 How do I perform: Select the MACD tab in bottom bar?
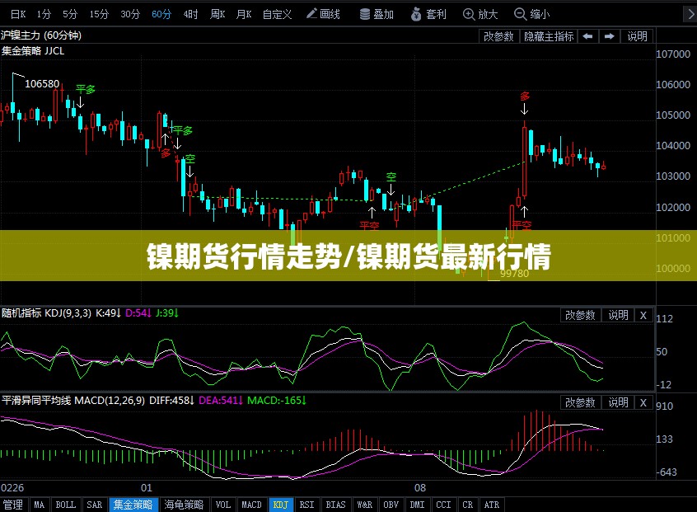251,505
